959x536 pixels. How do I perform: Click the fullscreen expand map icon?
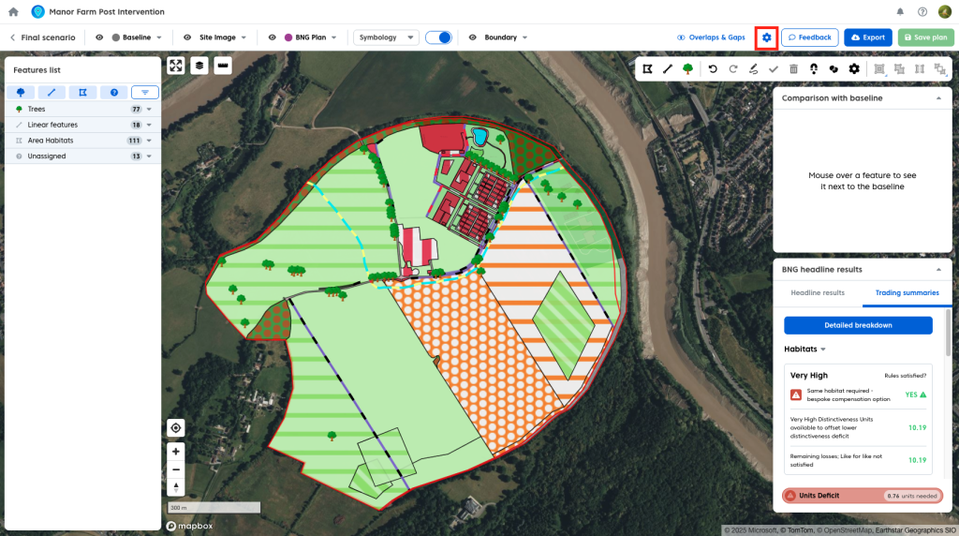175,66
